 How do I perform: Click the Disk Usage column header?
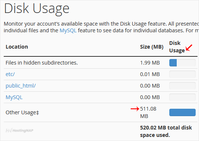[x=177, y=47]
